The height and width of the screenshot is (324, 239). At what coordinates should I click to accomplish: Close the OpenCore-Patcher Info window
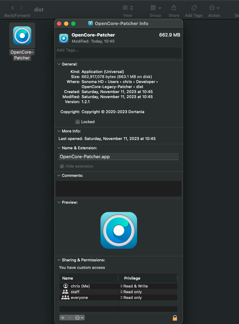click(x=59, y=24)
